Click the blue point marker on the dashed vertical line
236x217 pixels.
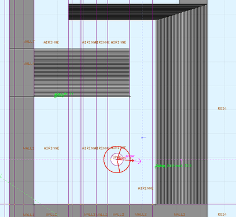[142, 138]
